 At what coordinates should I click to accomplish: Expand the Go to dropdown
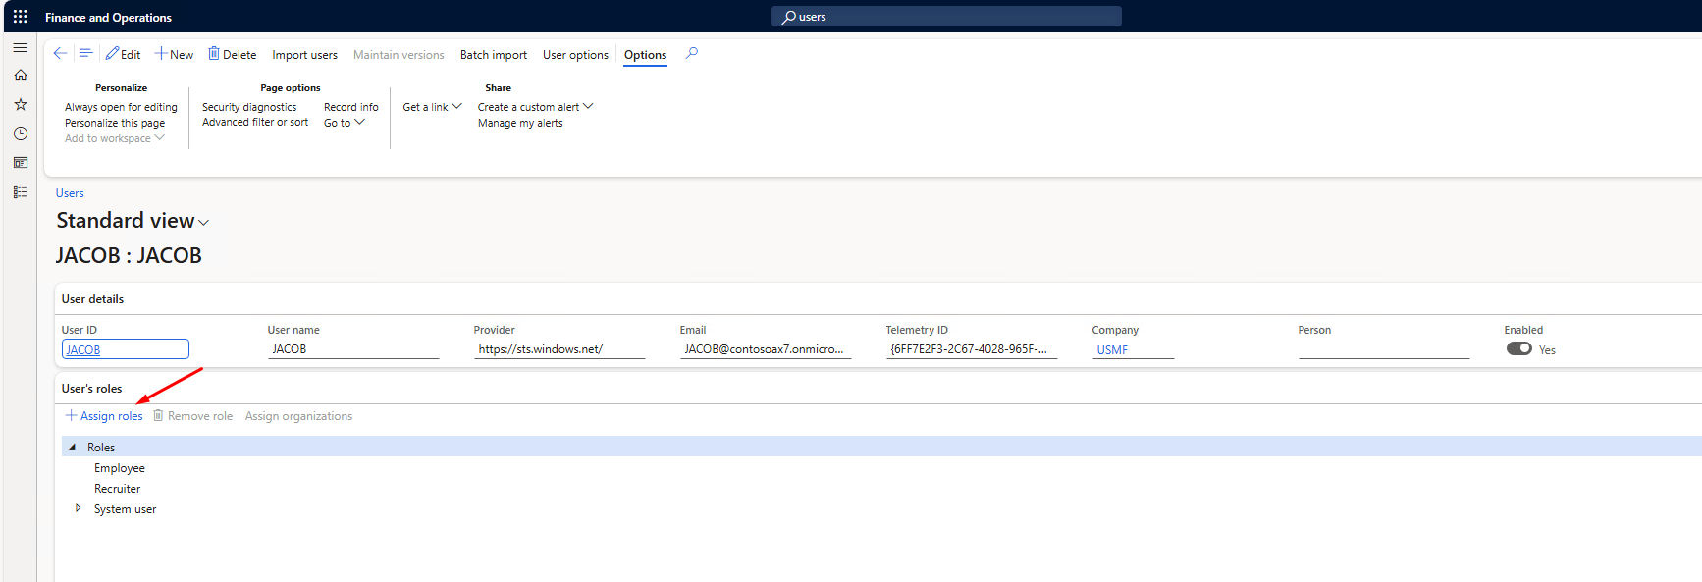345,123
